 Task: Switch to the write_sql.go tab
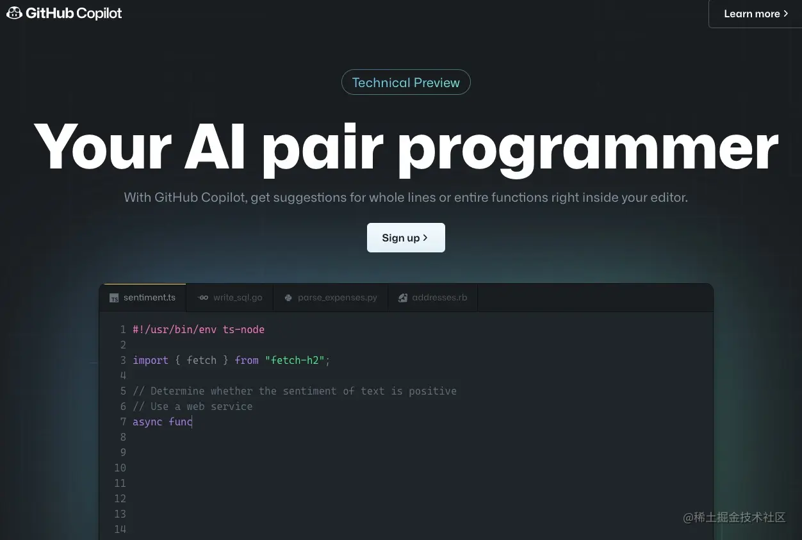point(230,298)
